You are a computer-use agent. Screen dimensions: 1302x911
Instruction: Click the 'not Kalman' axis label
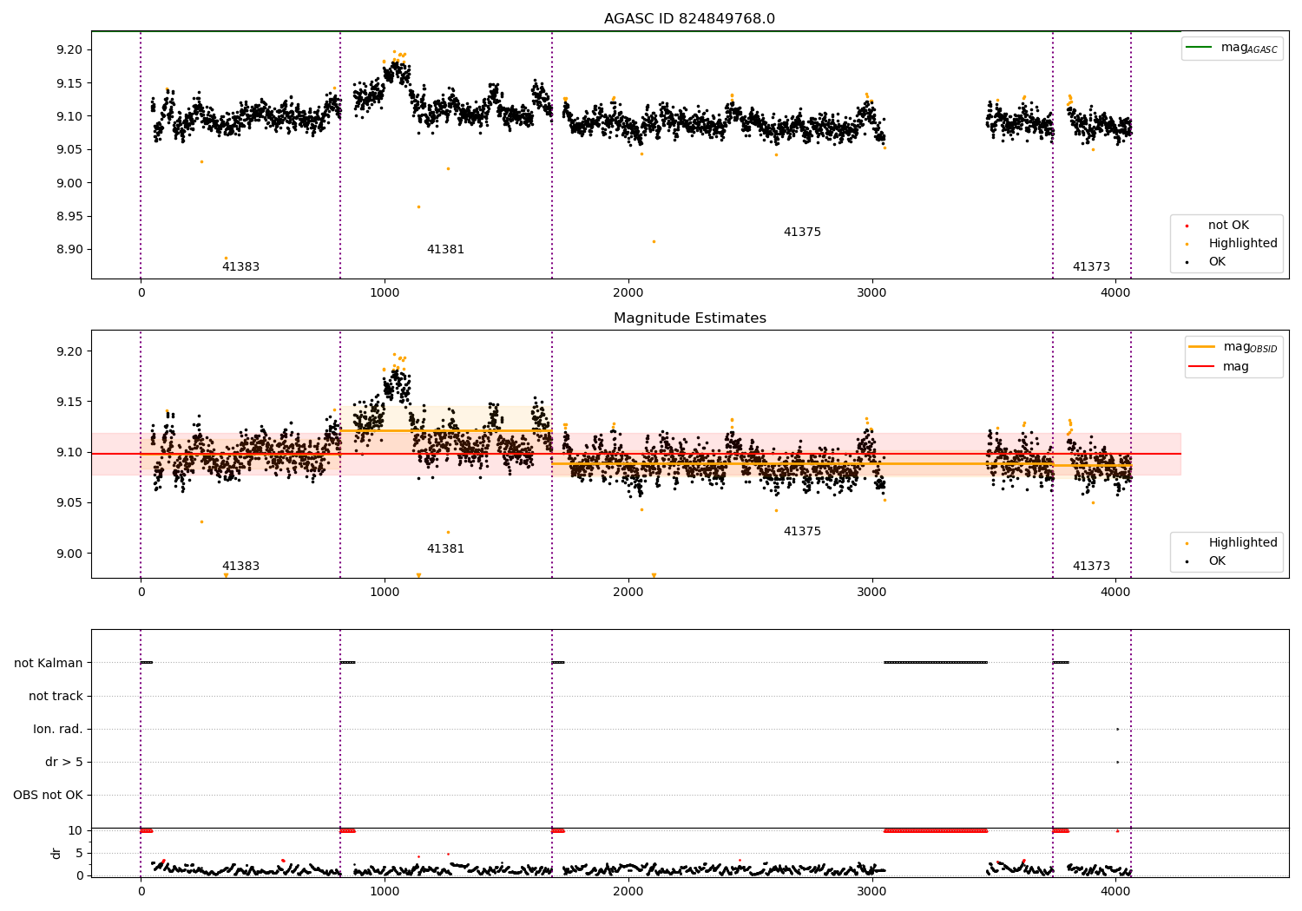(x=49, y=663)
